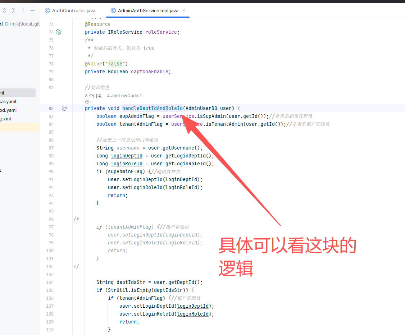
Task: Open the file ending in od.yaml
Action: coord(8,110)
